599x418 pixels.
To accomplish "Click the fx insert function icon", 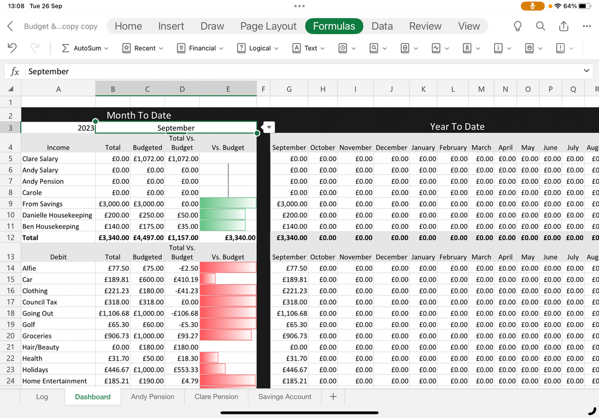I will tap(14, 71).
